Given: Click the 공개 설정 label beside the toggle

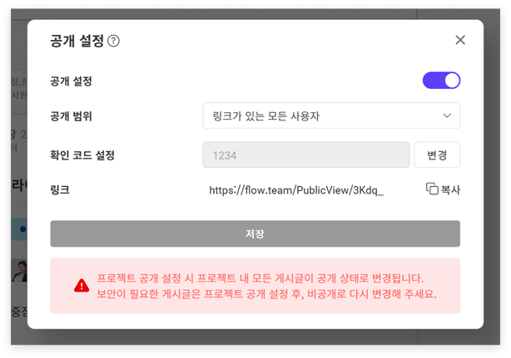Looking at the screenshot, I should click(x=71, y=81).
